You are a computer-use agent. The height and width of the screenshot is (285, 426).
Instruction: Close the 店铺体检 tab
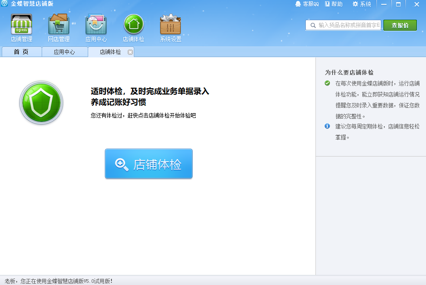coord(130,52)
